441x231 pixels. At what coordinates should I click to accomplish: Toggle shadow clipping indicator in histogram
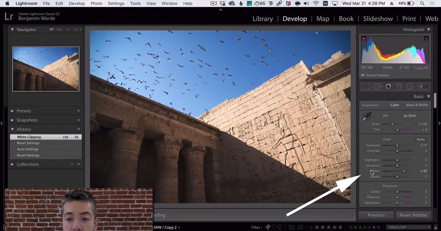coord(364,38)
